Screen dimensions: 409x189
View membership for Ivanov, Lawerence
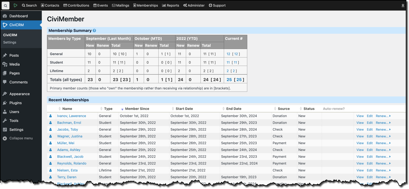[x=360, y=116]
